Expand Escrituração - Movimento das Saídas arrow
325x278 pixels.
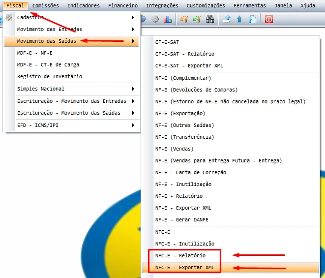[133, 113]
